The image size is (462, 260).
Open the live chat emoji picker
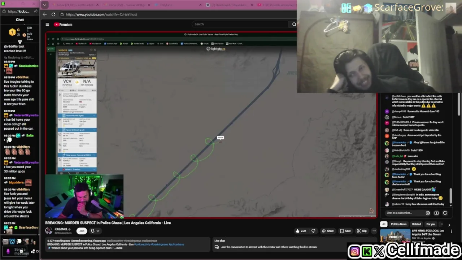tap(428, 213)
